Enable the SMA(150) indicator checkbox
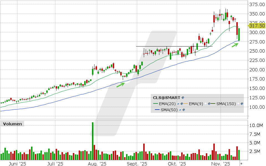Viewport: 266px width, 166px height. [238, 104]
